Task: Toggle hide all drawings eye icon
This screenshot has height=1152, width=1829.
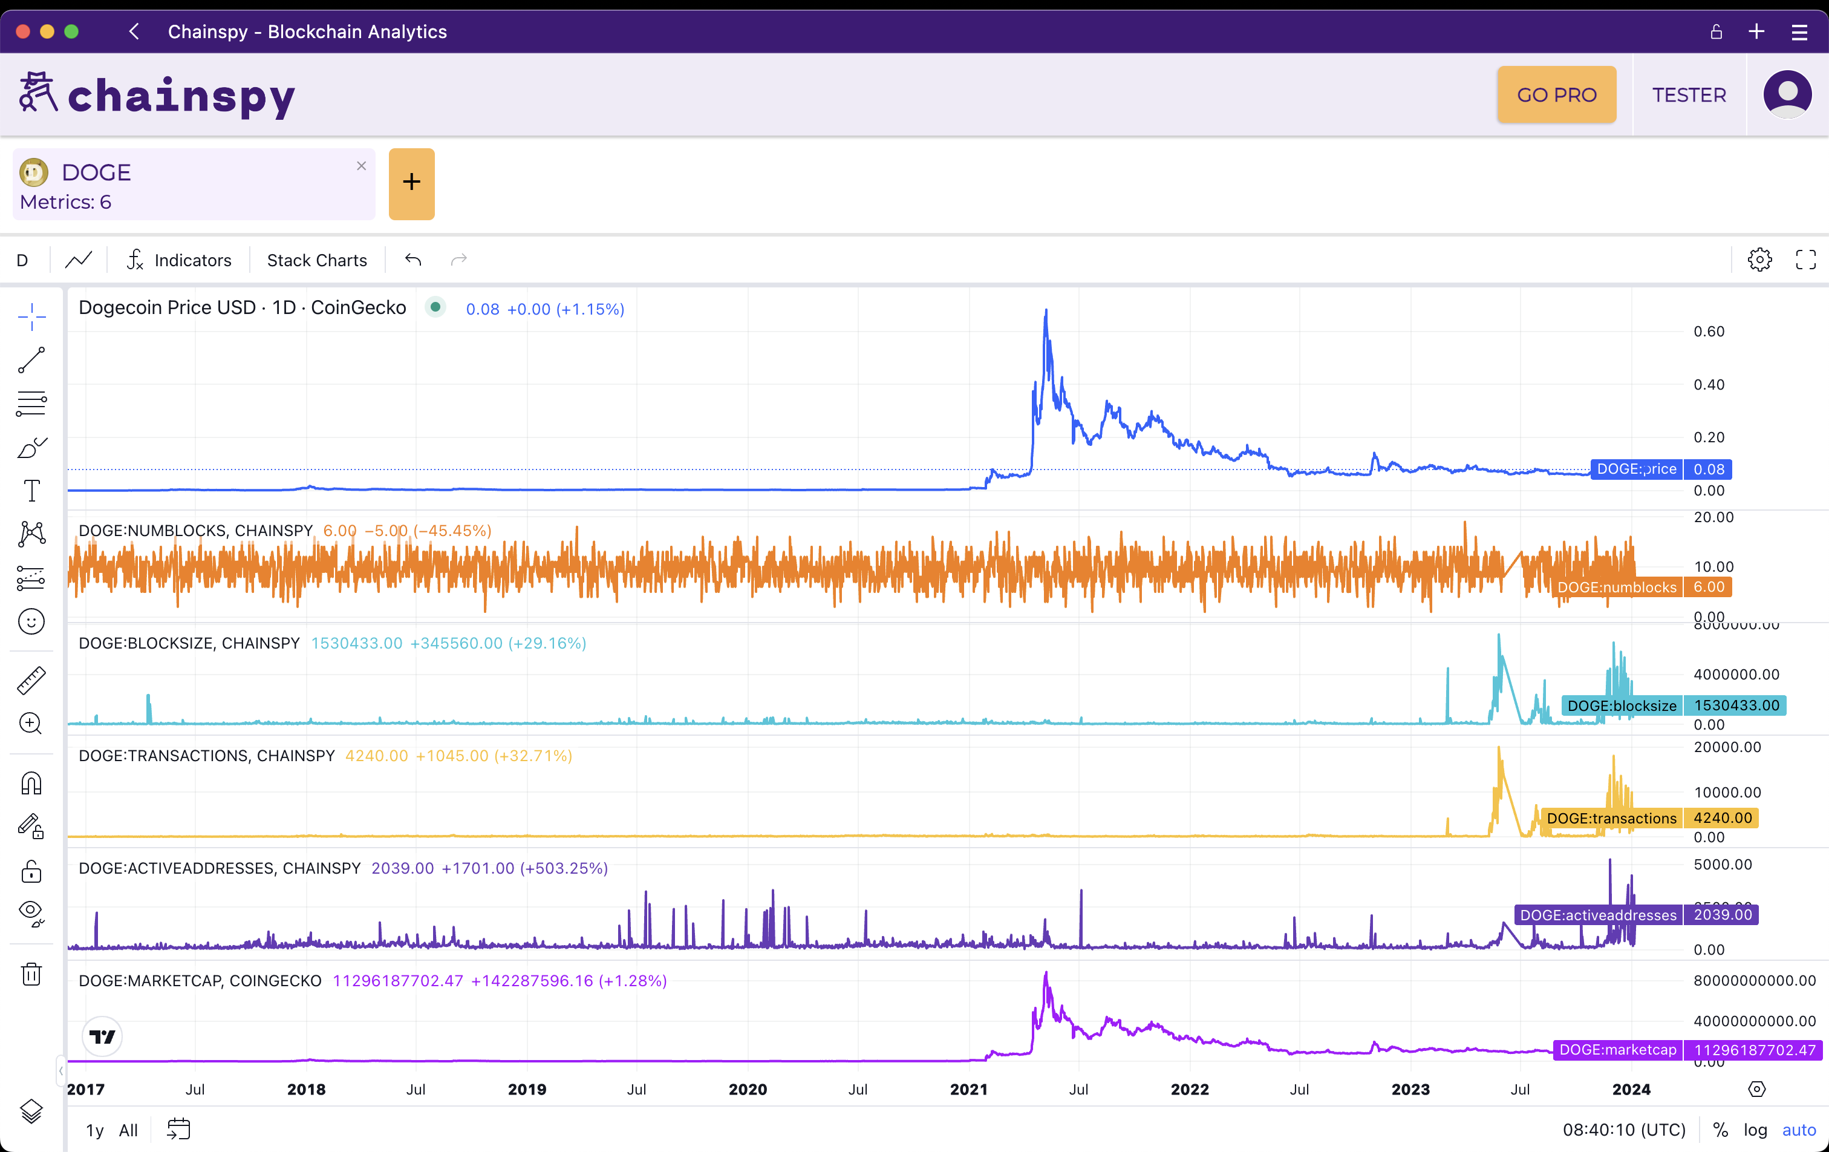Action: 32,914
